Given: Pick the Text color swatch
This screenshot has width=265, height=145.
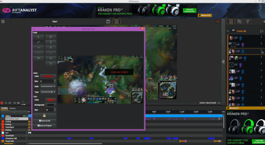Looking at the screenshot, I should pyautogui.click(x=50, y=100).
